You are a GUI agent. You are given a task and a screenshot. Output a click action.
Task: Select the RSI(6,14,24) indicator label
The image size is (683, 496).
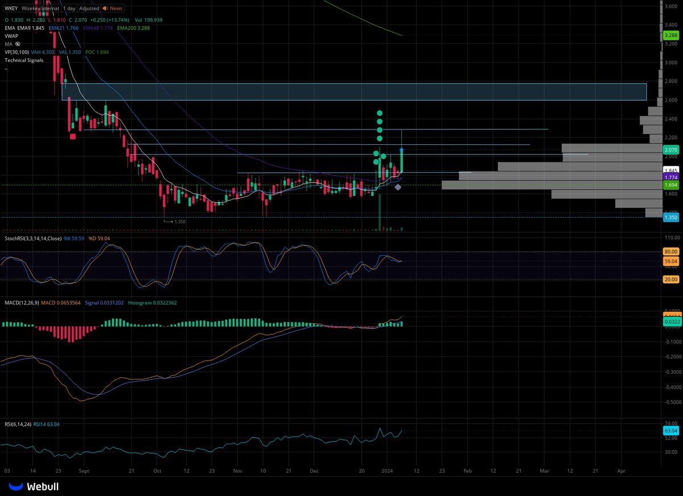[17, 423]
